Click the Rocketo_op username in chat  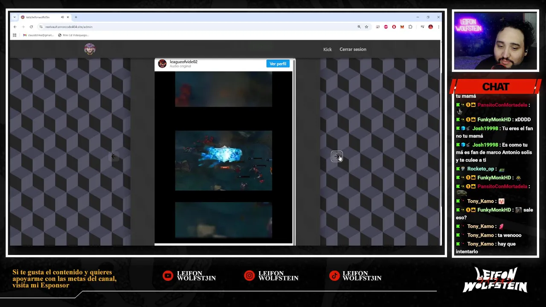pos(480,169)
